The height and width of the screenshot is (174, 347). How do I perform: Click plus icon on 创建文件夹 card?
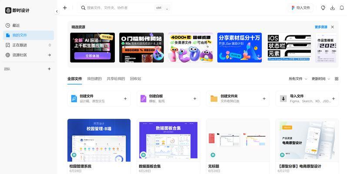pyautogui.click(x=264, y=98)
